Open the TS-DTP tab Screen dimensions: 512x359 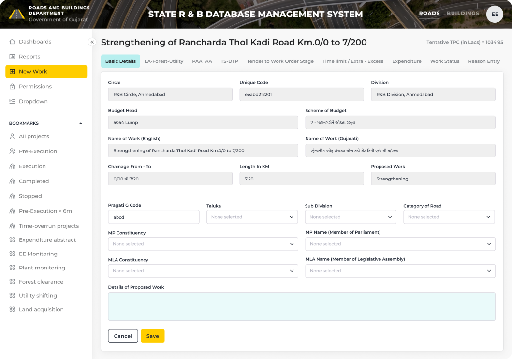[x=230, y=61]
